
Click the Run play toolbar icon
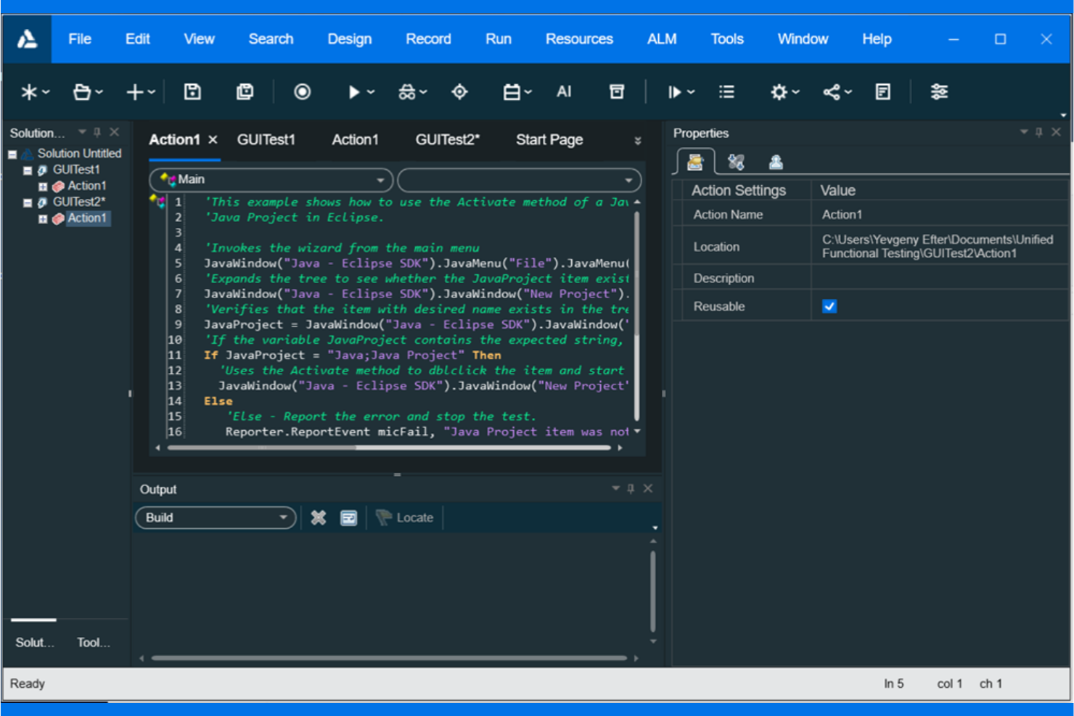pyautogui.click(x=354, y=92)
